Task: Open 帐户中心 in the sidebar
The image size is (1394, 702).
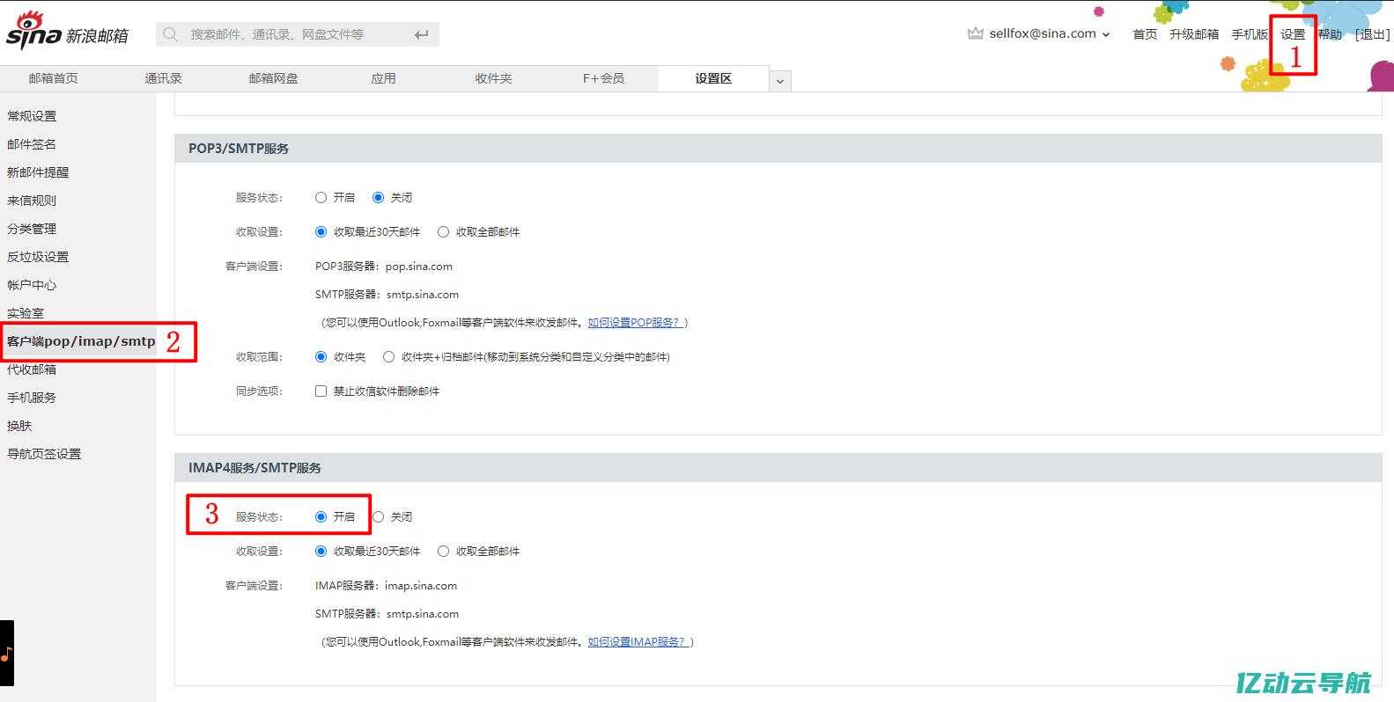Action: [x=32, y=285]
